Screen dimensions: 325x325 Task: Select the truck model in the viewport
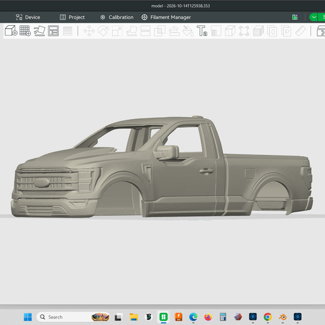click(x=178, y=178)
